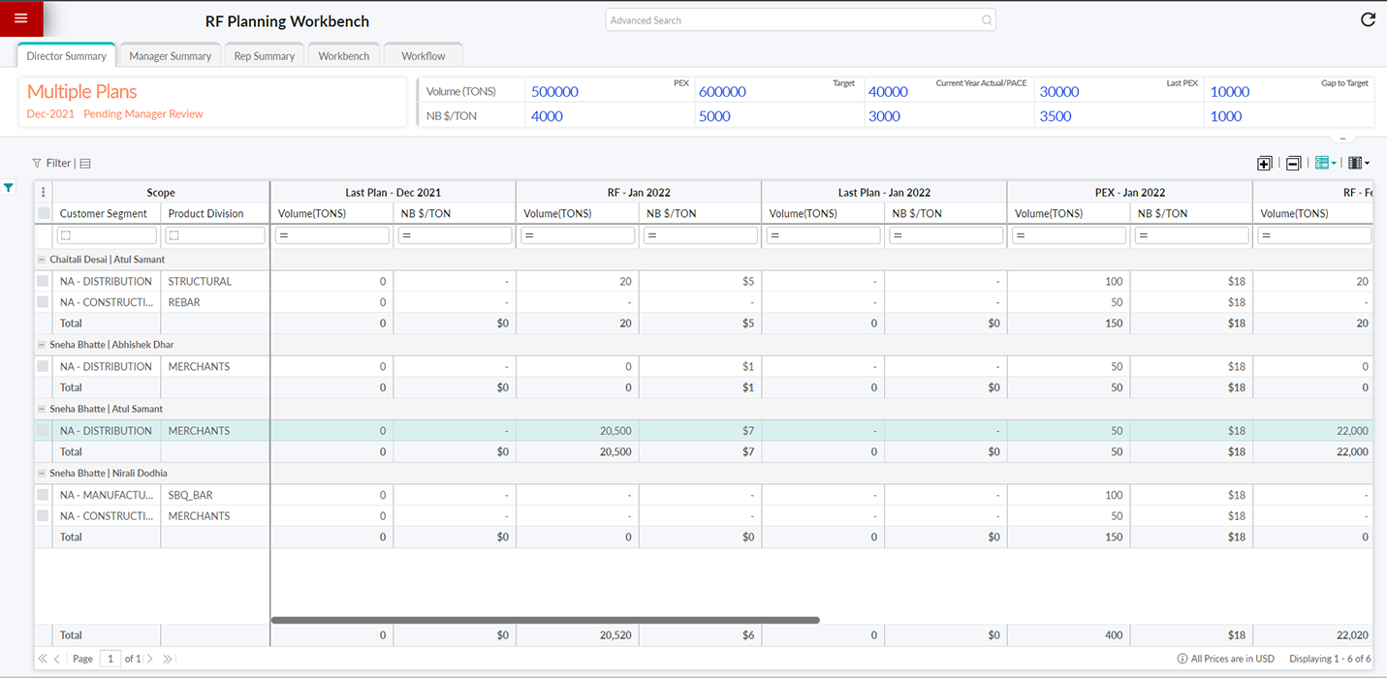Tick the select-all checkbox in the grid header
The image size is (1387, 678).
point(44,213)
